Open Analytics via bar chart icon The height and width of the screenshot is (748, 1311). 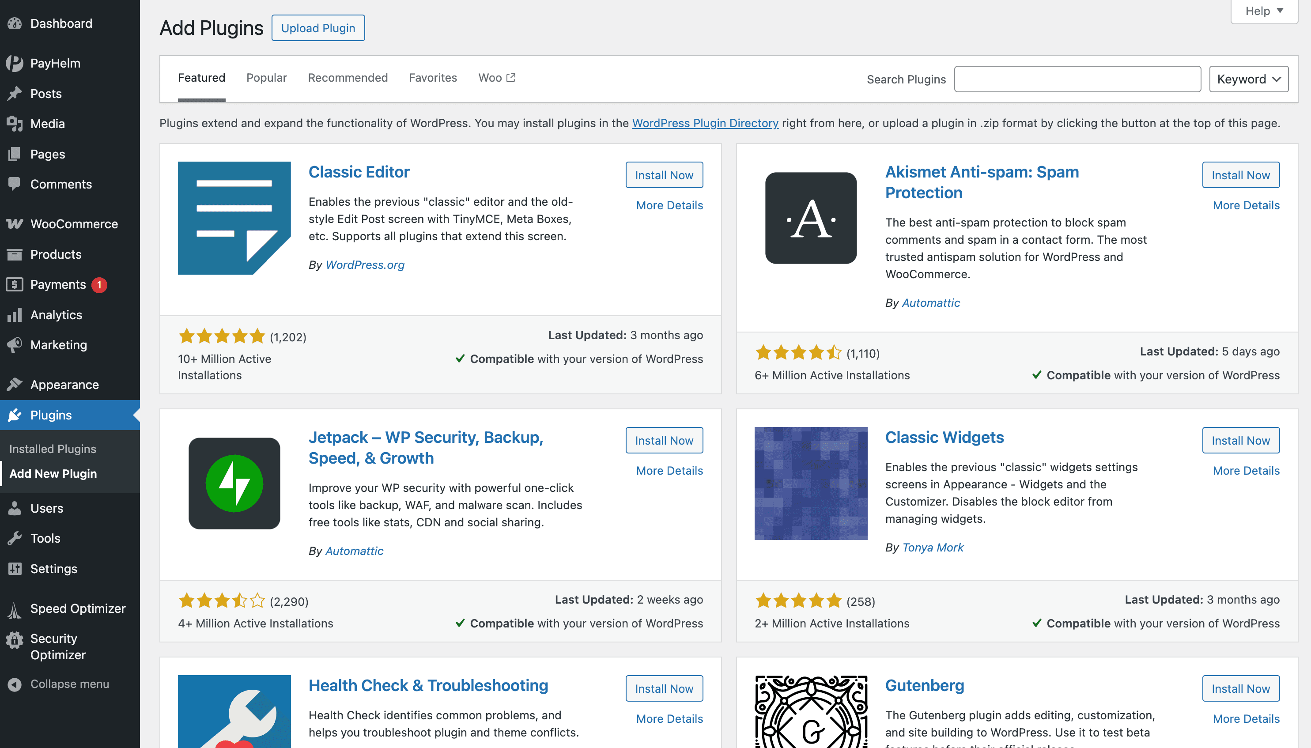point(15,314)
